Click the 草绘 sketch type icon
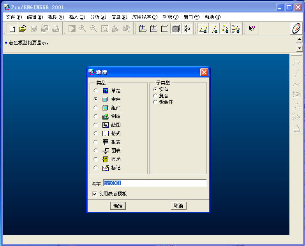Image resolution: width=305 pixels, height=246 pixels. click(105, 91)
